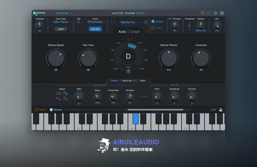
Task: Open the Scale Chromatic dropdown
Action: (x=96, y=22)
